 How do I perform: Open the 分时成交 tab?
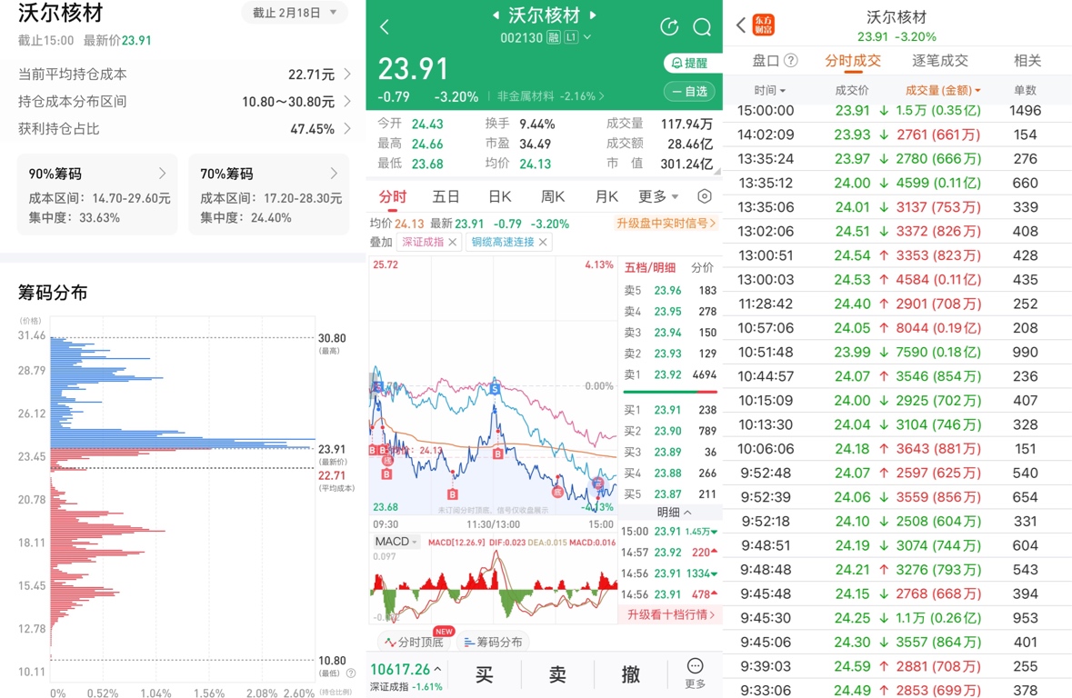click(x=853, y=60)
